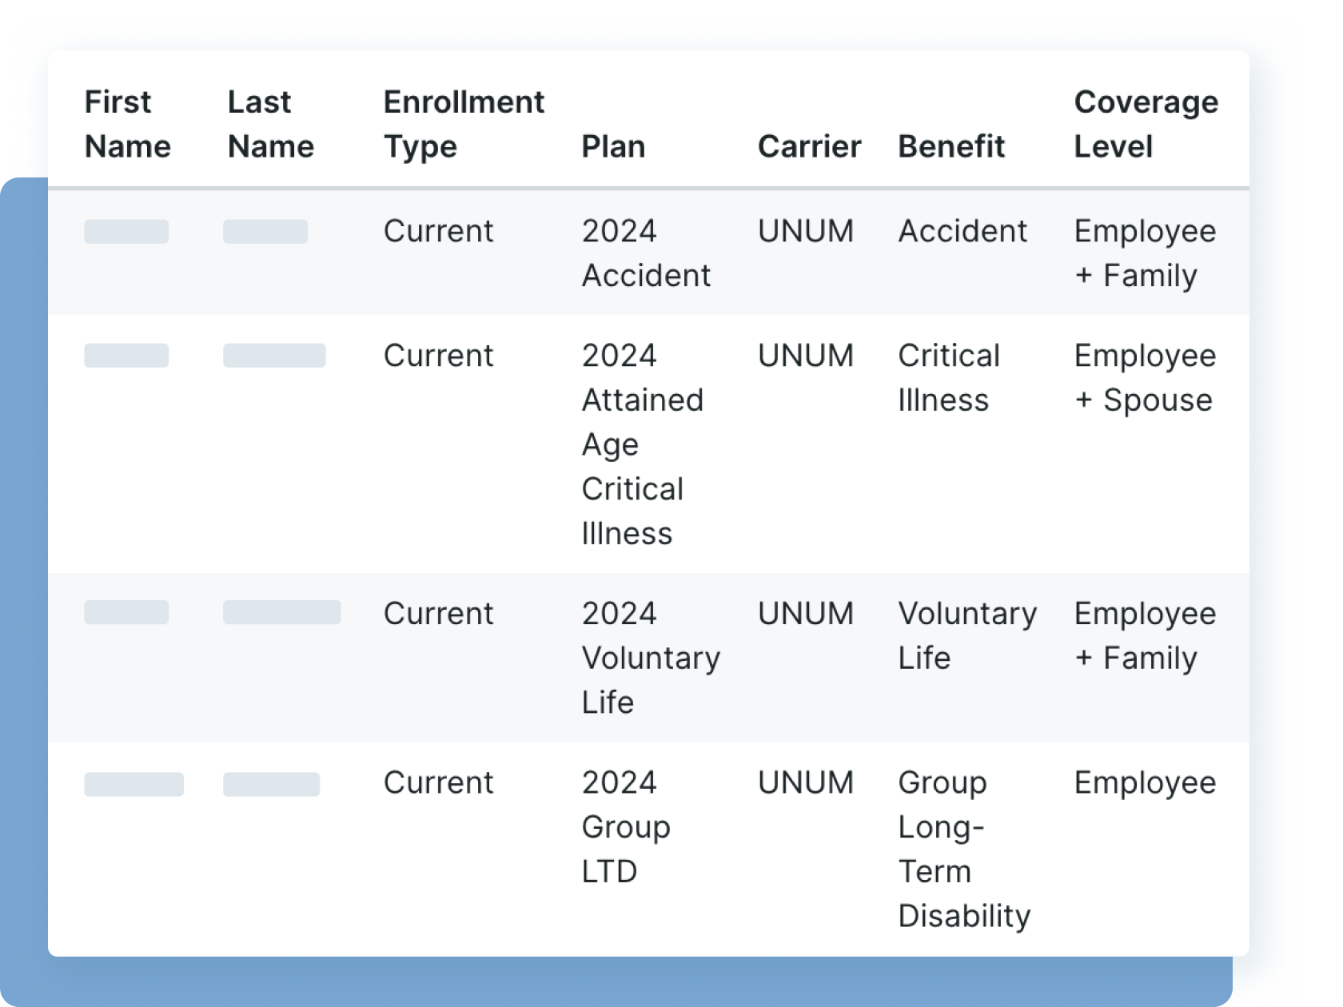Viewport: 1343px width, 1007px height.
Task: Select the 2024 Group LTD plan cell
Action: (x=626, y=826)
